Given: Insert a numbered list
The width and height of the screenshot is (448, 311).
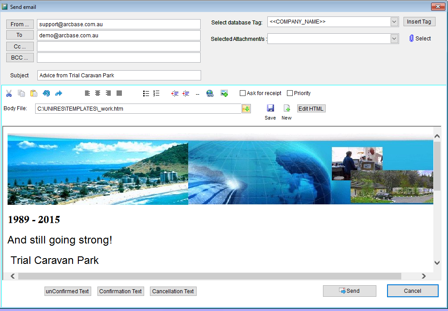Looking at the screenshot, I should click(156, 93).
